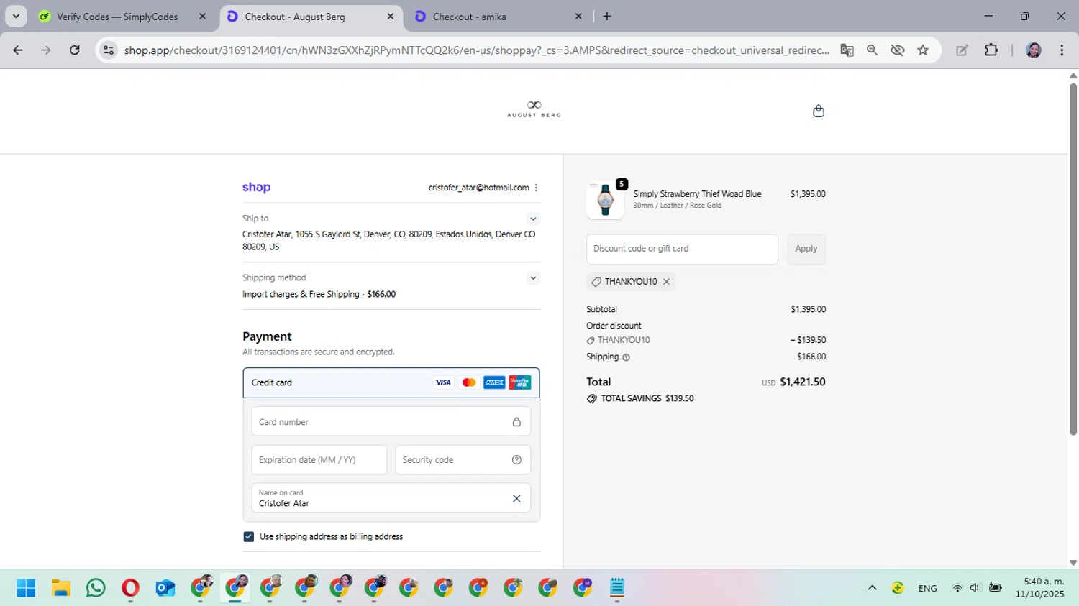Click the page vertical scrollbar

(1073, 259)
